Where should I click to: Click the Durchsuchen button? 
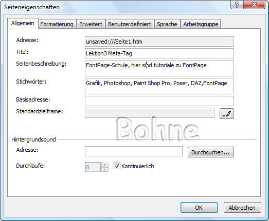coord(211,152)
